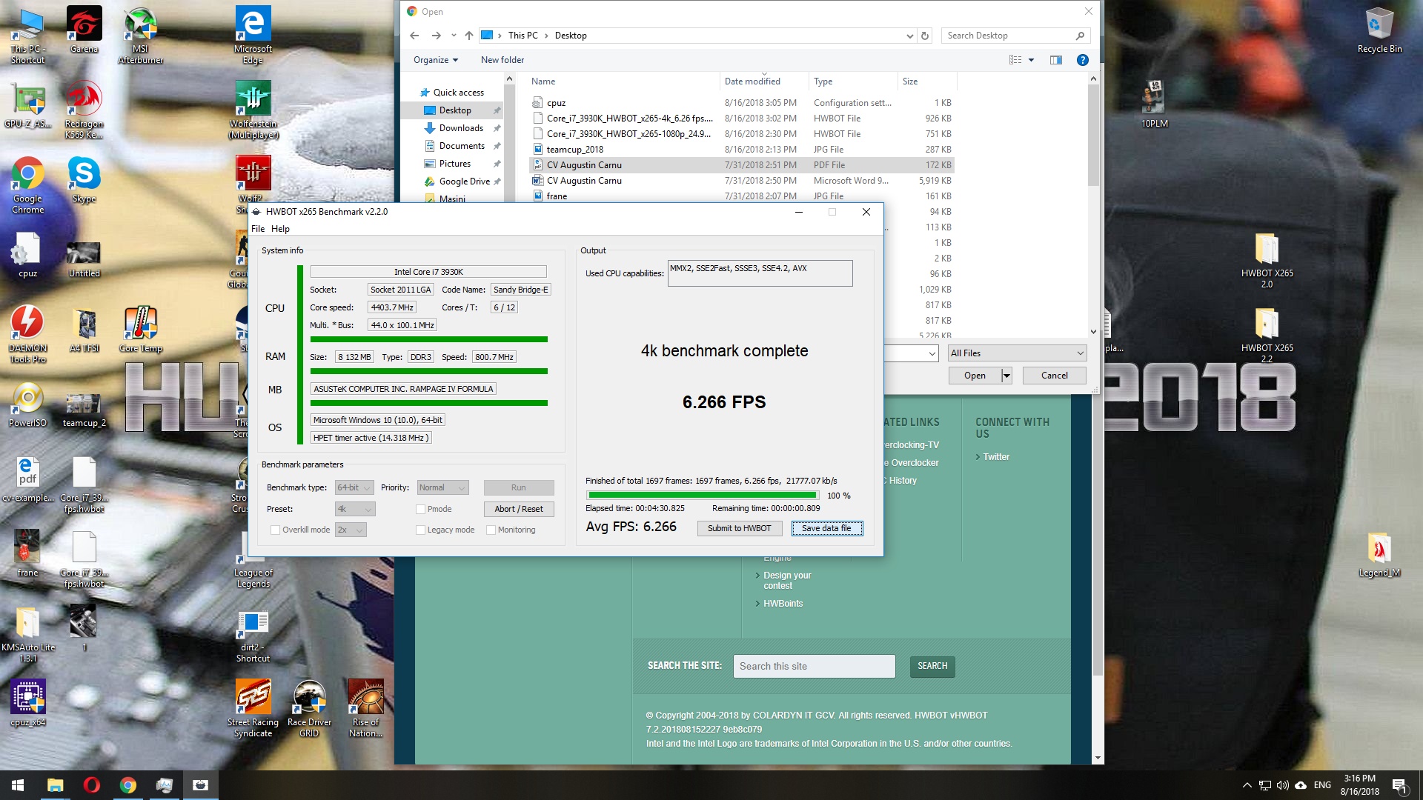This screenshot has height=800, width=1423.
Task: Click the Open dialog file list scrollbar
Action: (1093, 135)
